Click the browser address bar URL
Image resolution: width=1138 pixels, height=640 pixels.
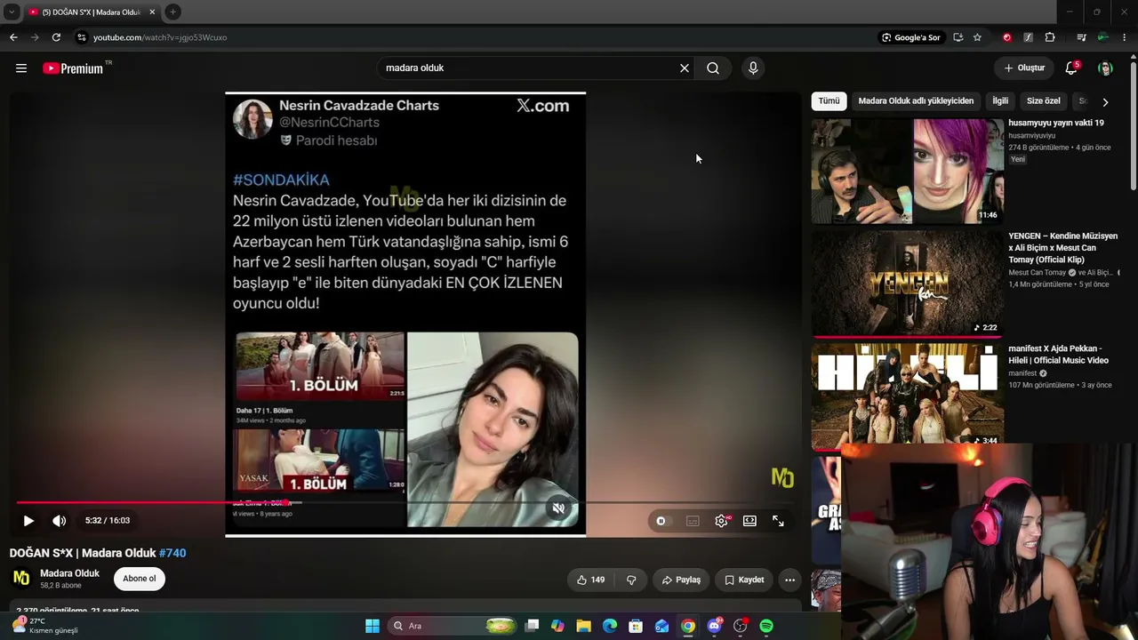[160, 37]
